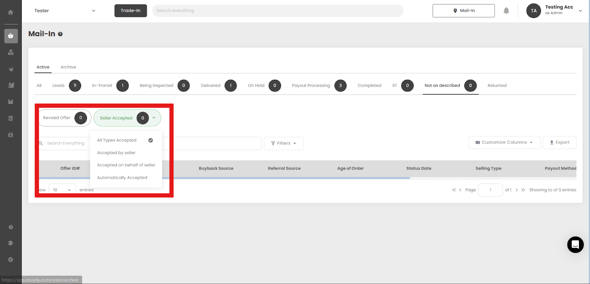This screenshot has width=590, height=284.
Task: Go to previous page arrow
Action: click(460, 190)
